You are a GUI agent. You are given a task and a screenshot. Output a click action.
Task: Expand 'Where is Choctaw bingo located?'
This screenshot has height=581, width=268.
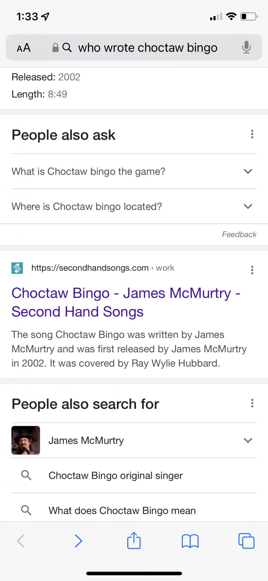tap(134, 207)
